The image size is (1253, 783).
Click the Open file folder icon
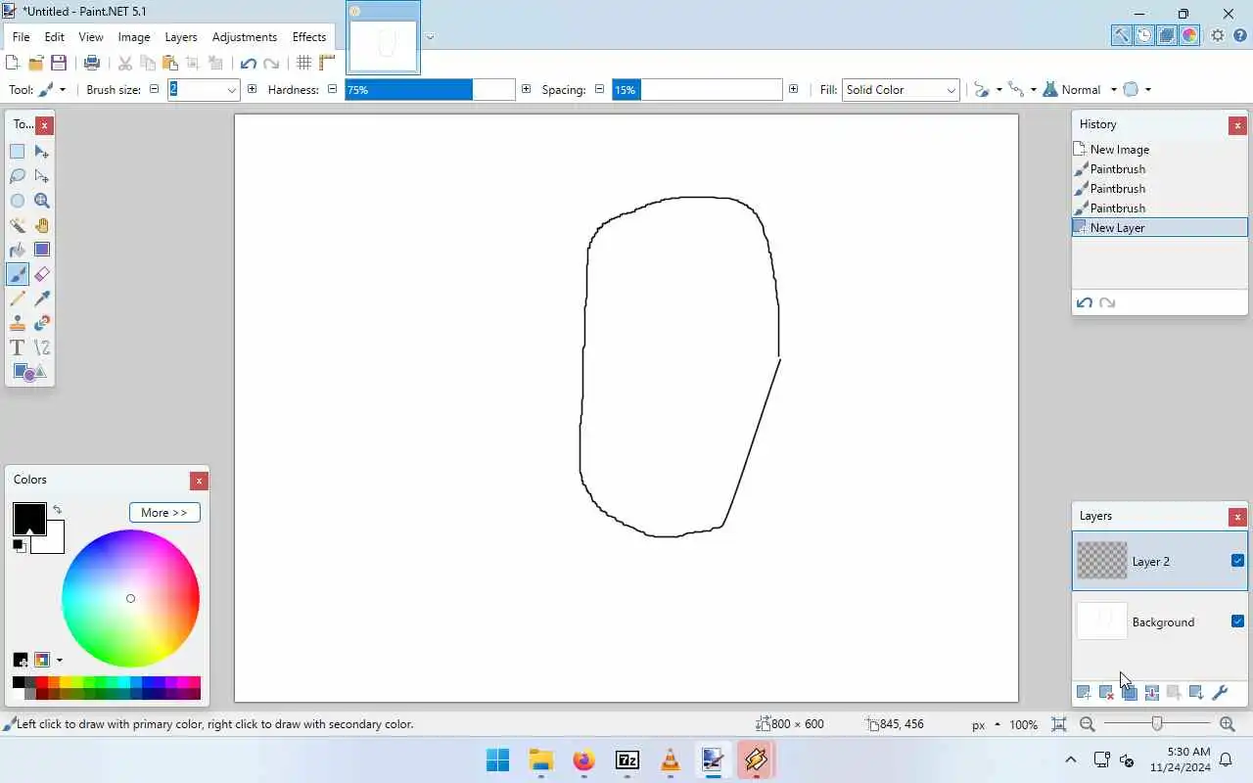click(35, 63)
